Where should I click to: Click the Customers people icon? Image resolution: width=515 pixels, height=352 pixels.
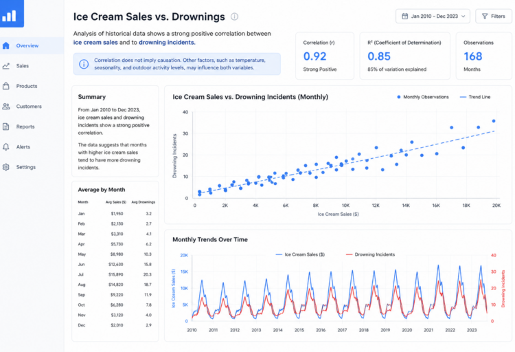click(6, 107)
